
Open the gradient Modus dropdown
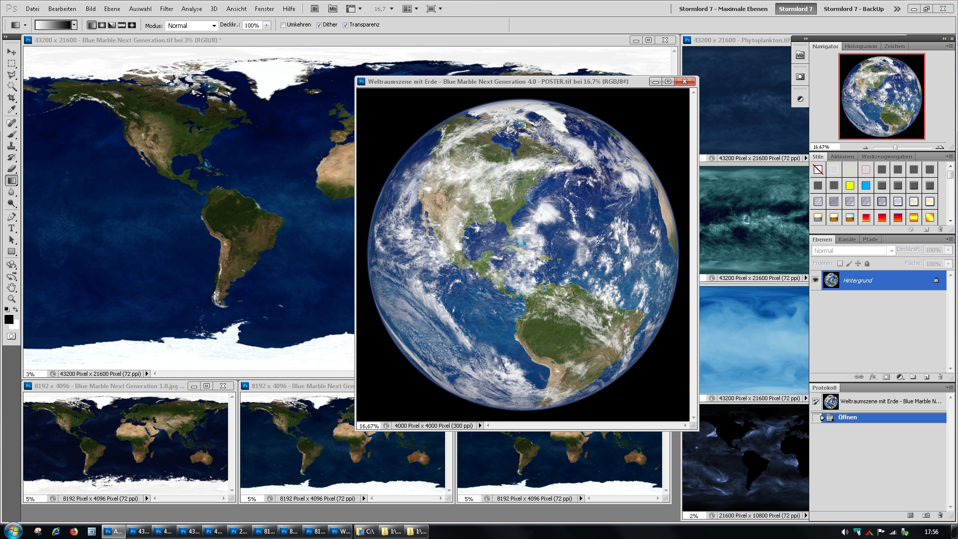(213, 25)
